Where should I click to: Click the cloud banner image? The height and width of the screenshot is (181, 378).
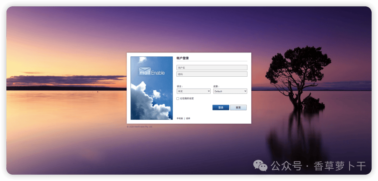[152, 88]
